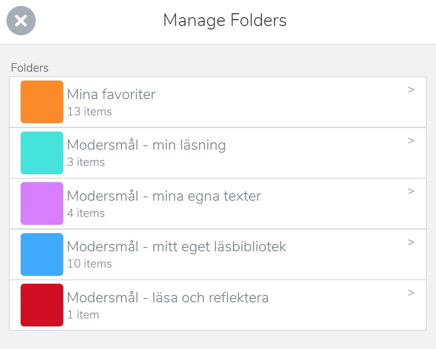Click the purple mina egna texter swatch
436x349 pixels.
[x=42, y=203]
